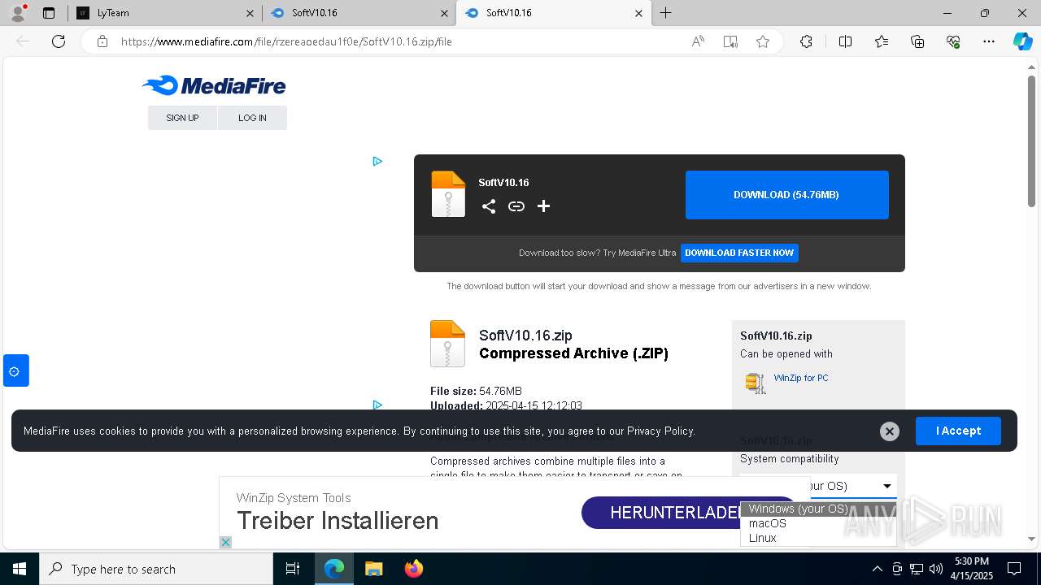The image size is (1041, 585).
Task: Click DOWNLOAD (54.76MB) button
Action: 786,195
